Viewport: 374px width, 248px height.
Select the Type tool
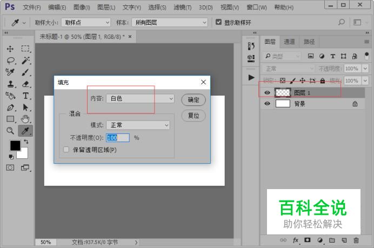point(25,96)
